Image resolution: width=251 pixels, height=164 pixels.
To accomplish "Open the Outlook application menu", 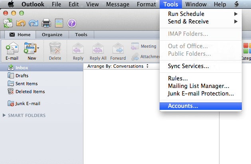I will coord(33,4).
